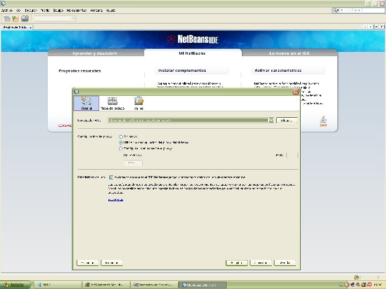Open the Equipo menu

58,10
